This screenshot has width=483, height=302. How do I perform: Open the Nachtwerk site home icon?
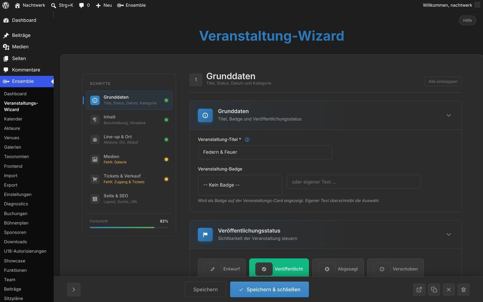click(17, 5)
